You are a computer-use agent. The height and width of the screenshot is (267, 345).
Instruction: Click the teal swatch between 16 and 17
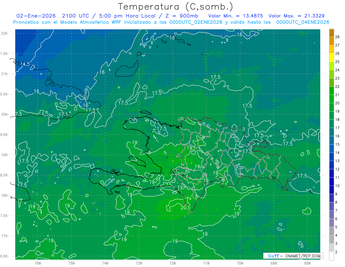coord(331,132)
